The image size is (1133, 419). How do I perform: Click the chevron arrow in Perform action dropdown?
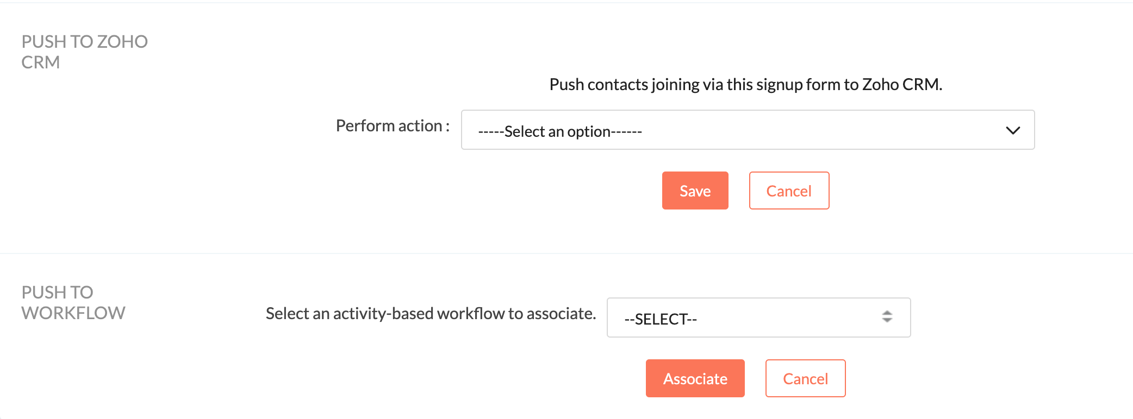click(1012, 130)
